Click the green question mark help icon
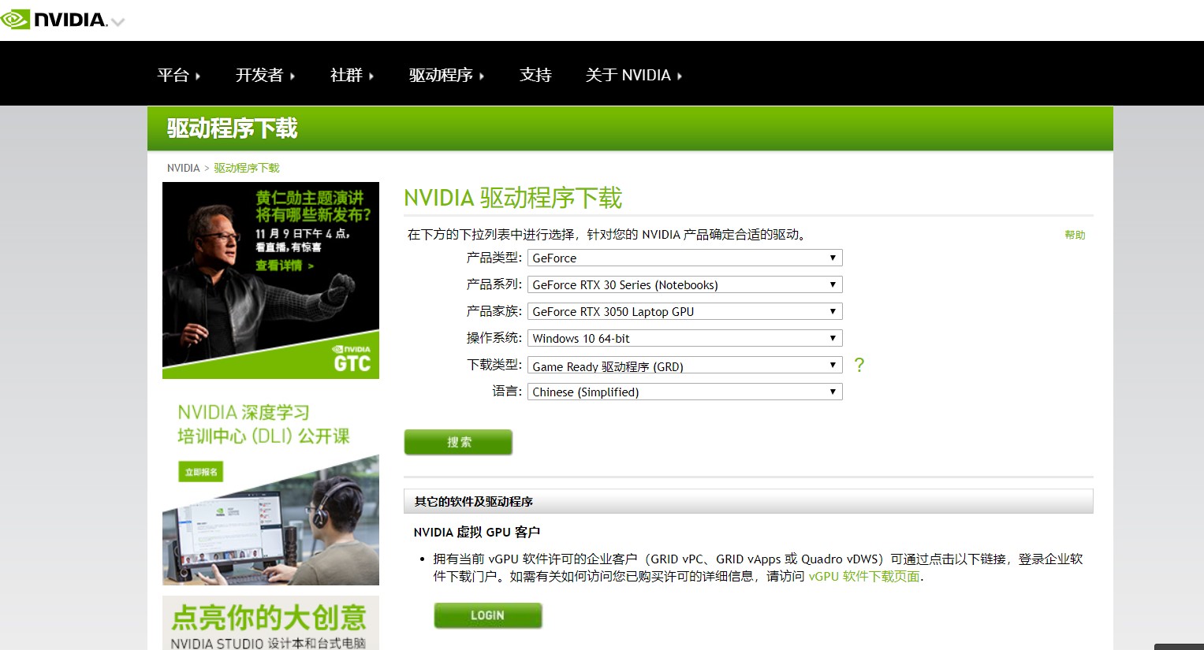1204x650 pixels. 859,365
